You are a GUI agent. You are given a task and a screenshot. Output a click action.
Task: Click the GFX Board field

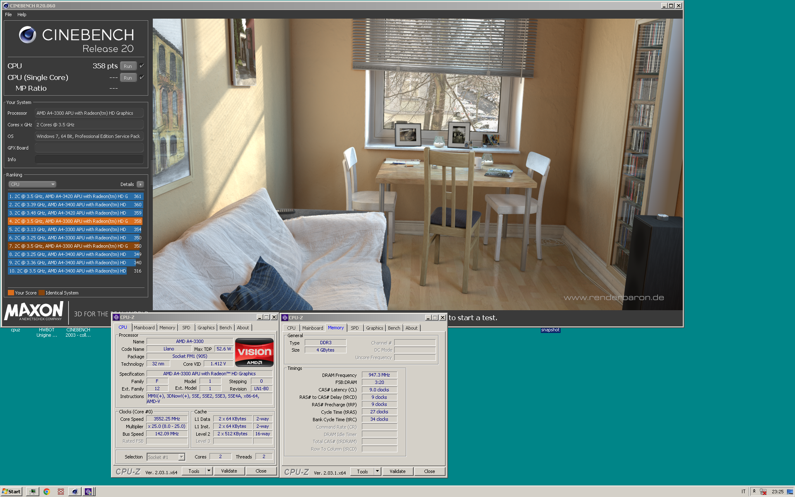click(89, 148)
